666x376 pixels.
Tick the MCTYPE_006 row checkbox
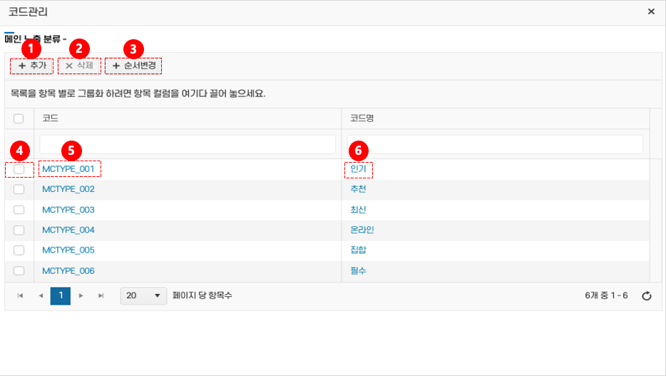point(19,270)
